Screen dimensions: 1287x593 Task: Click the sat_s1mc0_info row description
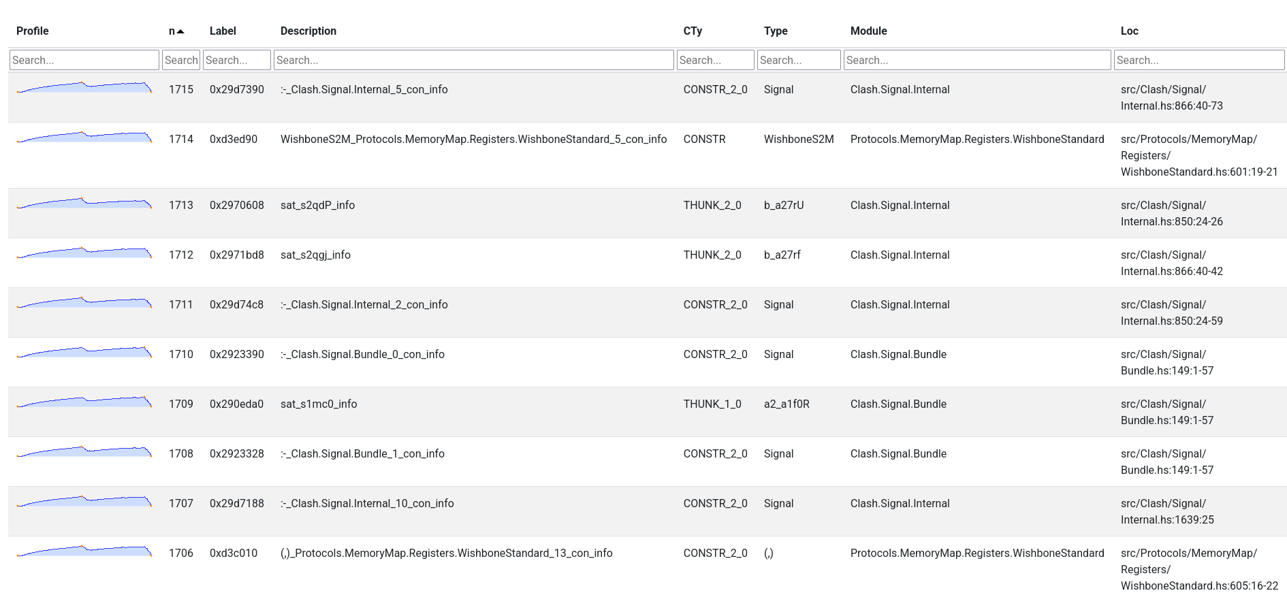(319, 404)
